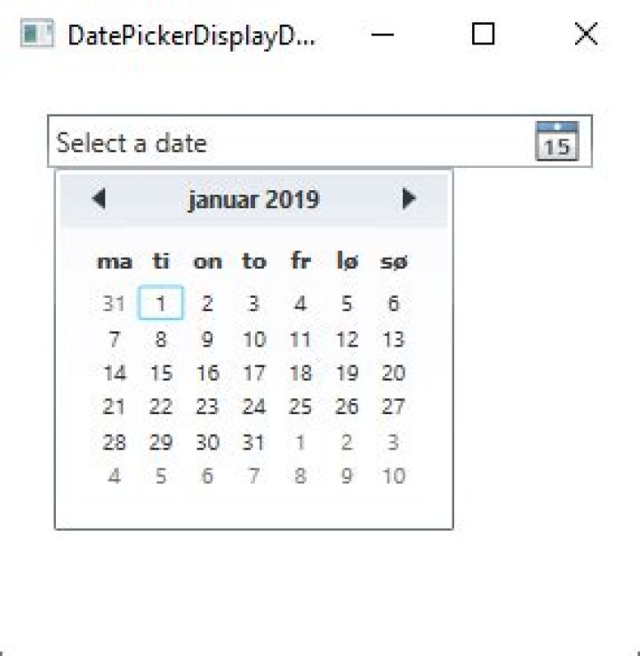Viewport: 640px width, 656px height.
Task: Select January 31 in the calendar
Action: point(254,442)
